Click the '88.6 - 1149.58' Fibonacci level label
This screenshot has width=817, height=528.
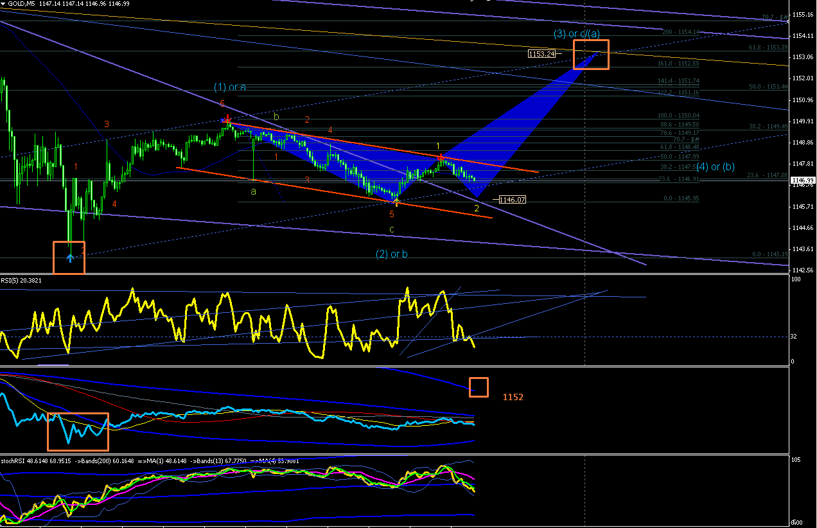click(680, 124)
